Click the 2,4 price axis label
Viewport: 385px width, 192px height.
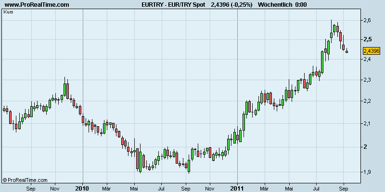[367, 59]
